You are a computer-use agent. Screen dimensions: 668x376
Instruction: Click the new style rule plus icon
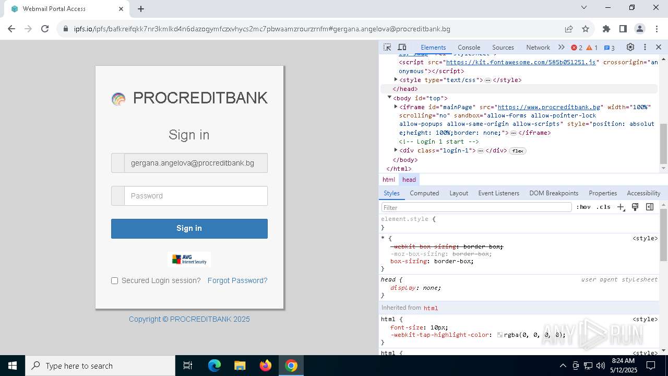click(x=621, y=207)
